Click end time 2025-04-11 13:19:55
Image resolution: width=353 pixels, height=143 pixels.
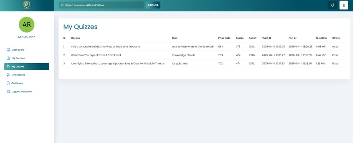point(300,55)
